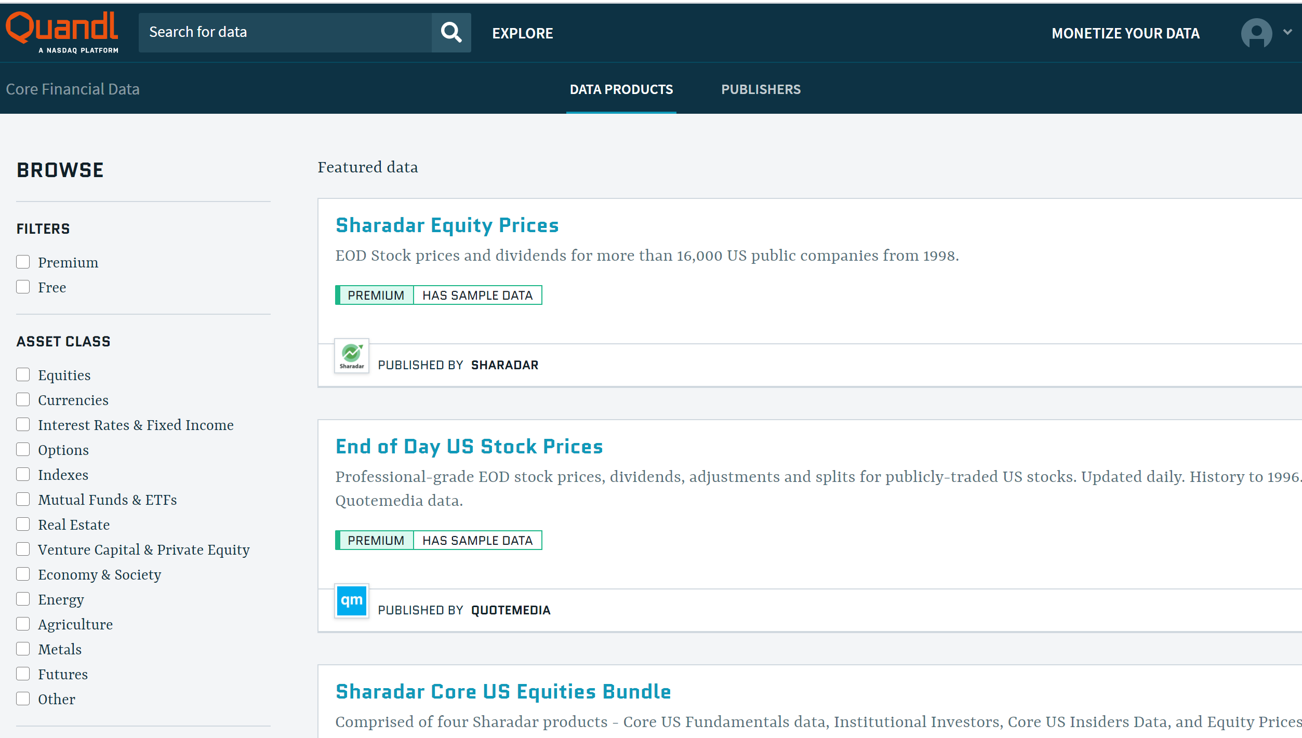
Task: Toggle the Futures asset class checkbox
Action: pos(23,674)
